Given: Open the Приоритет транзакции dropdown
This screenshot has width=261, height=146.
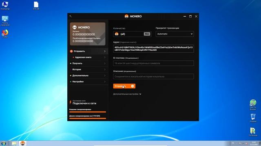Looking at the screenshot, I should pos(175,34).
